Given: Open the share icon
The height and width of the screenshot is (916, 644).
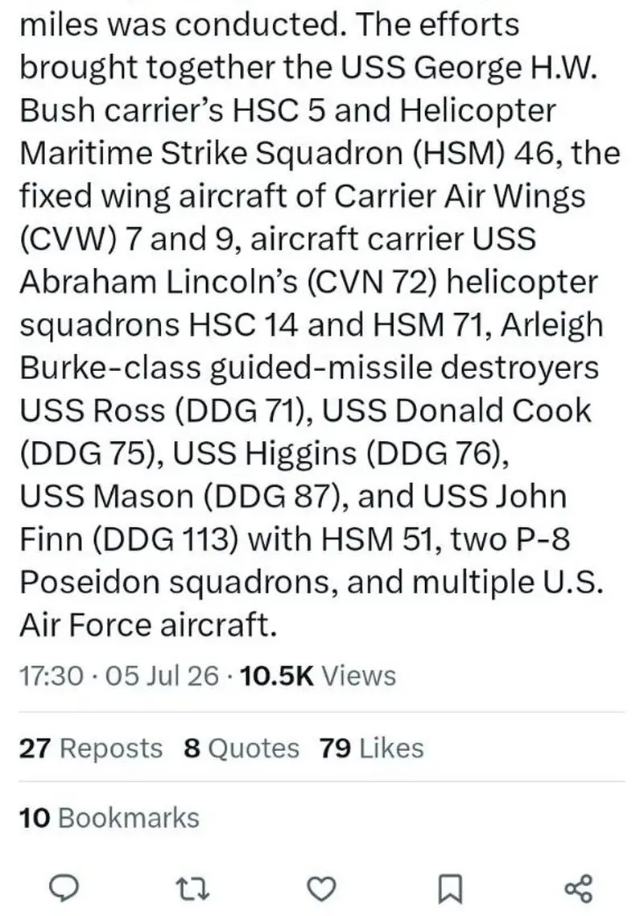Looking at the screenshot, I should click(x=579, y=888).
